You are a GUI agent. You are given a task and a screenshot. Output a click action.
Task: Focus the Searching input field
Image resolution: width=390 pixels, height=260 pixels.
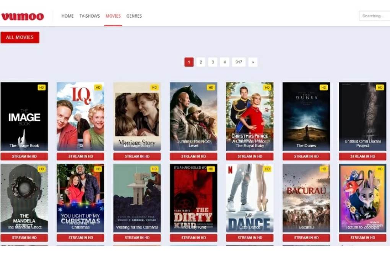pyautogui.click(x=374, y=16)
